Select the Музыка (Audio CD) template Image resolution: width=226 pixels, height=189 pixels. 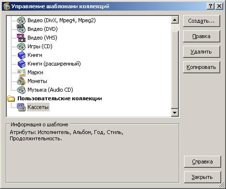tap(50, 90)
